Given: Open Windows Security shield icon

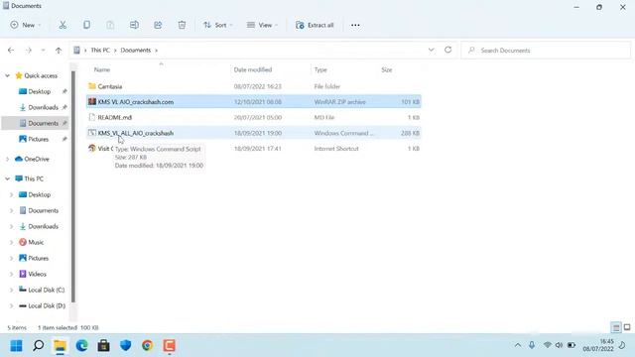Looking at the screenshot, I should pyautogui.click(x=126, y=346).
